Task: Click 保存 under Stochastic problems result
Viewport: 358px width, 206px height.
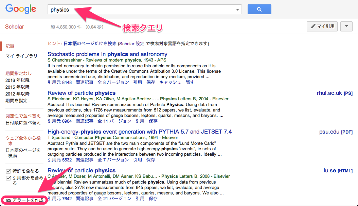Action: point(151,83)
